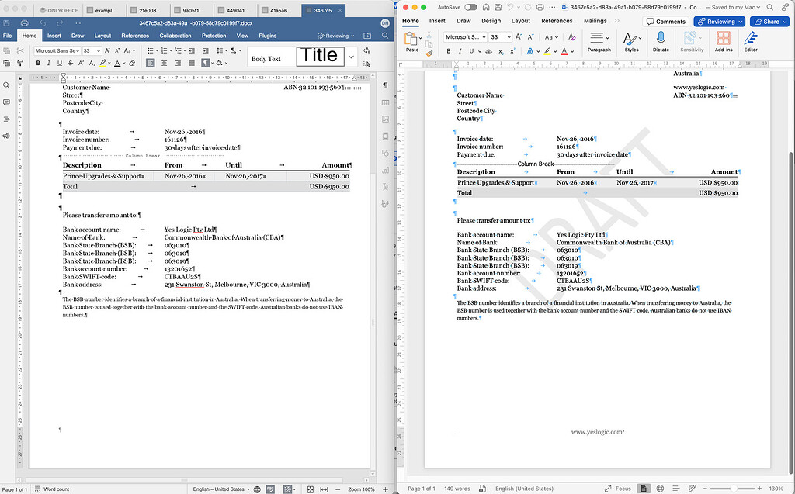Open Add-ins from the Word ribbon

point(723,43)
